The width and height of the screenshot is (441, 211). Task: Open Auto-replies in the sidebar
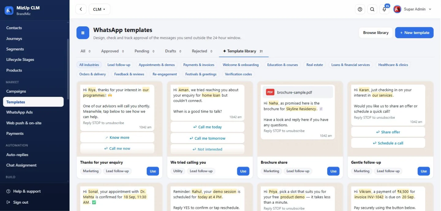point(33,155)
